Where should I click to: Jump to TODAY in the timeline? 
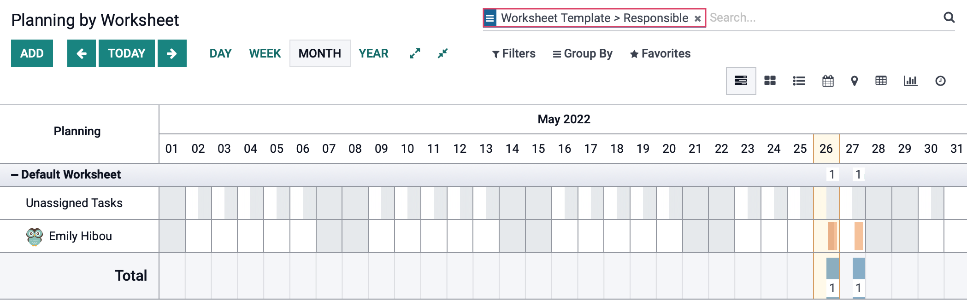click(126, 53)
